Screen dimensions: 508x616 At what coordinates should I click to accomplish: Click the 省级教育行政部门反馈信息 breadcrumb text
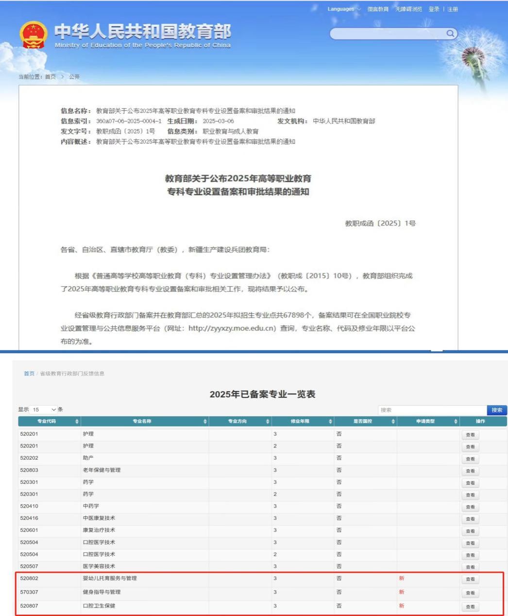point(72,374)
